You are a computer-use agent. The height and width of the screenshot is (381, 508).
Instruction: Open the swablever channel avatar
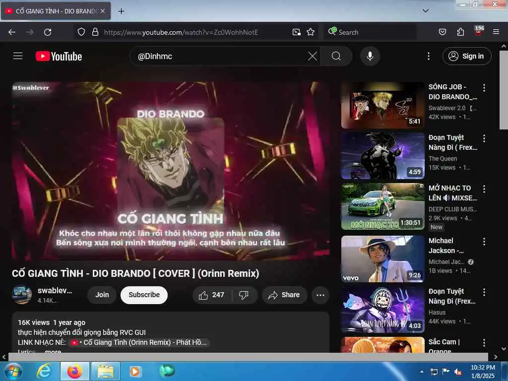point(22,295)
